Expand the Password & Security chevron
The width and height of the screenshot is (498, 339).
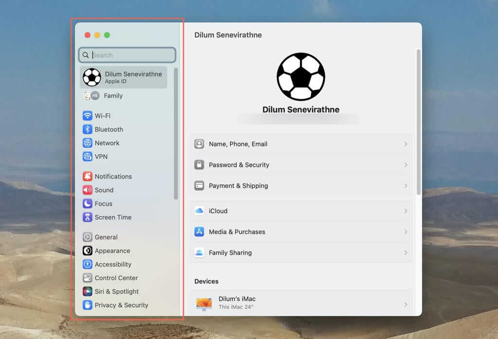click(x=406, y=165)
